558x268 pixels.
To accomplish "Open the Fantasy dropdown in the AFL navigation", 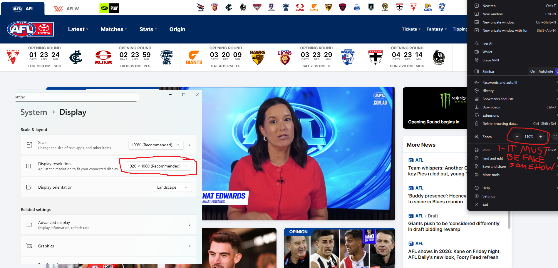I will [437, 29].
